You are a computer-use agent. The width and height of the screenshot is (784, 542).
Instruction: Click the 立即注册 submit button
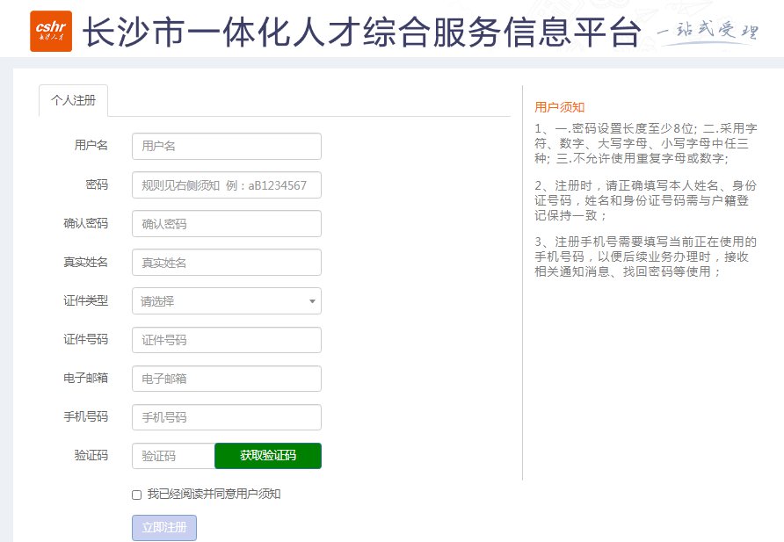click(x=163, y=528)
